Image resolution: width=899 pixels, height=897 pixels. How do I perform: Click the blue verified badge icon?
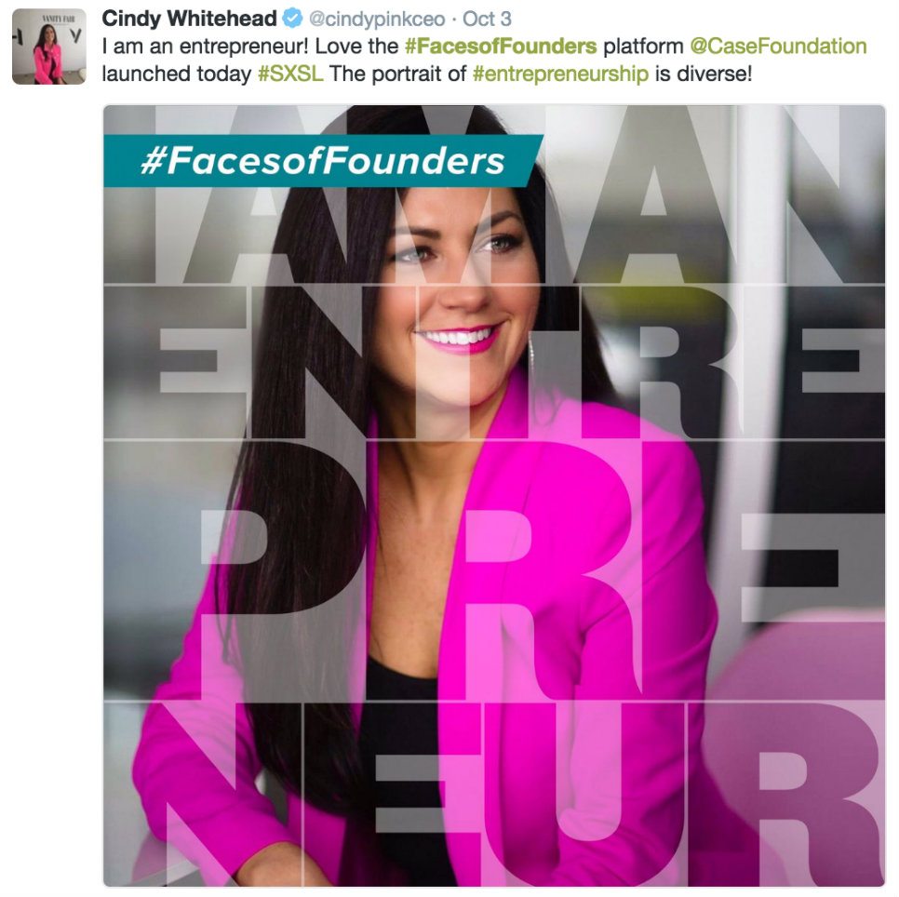[292, 19]
